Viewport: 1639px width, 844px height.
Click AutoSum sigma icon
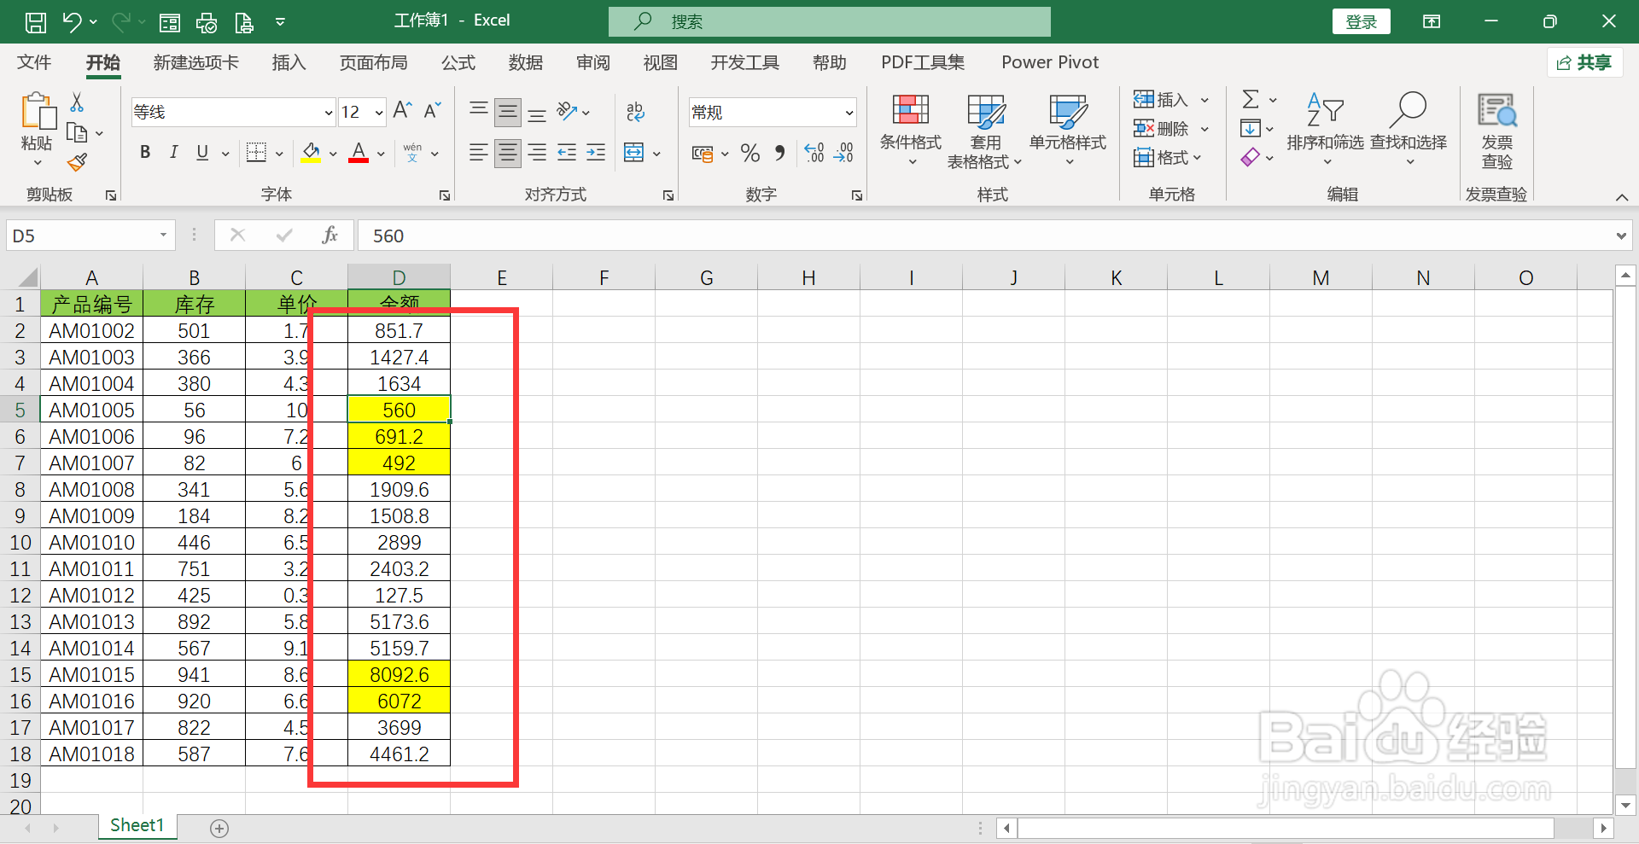[1251, 99]
